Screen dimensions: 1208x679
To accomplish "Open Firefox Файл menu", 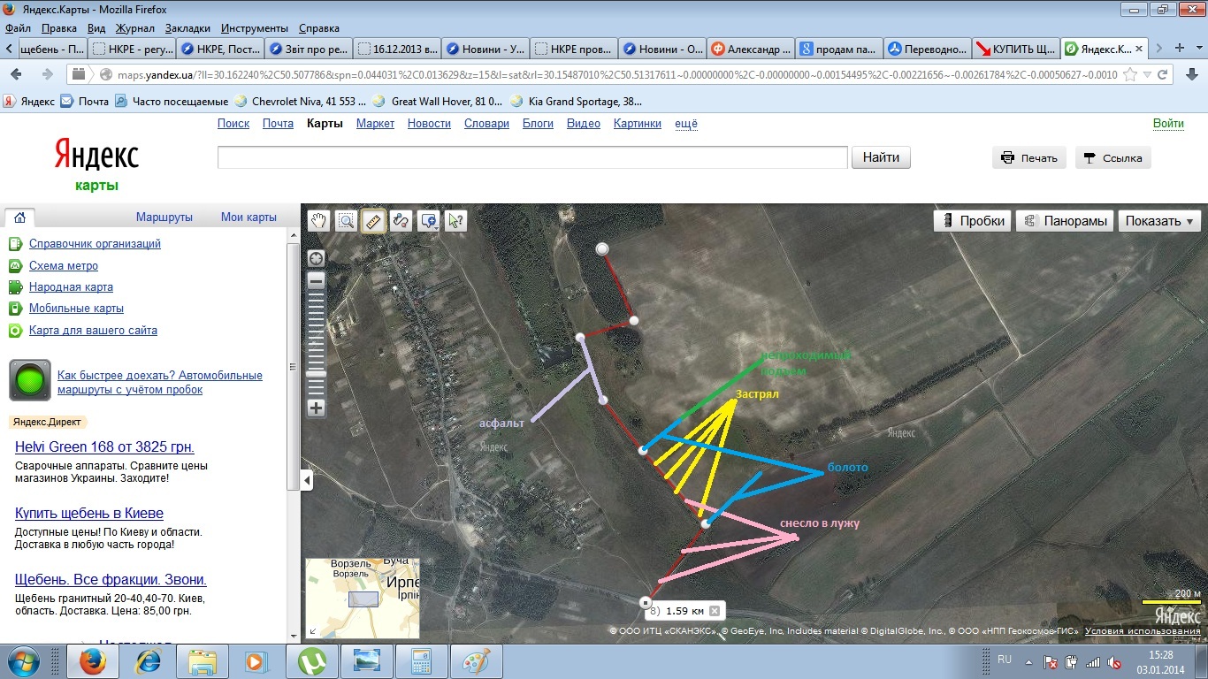I will click(18, 28).
